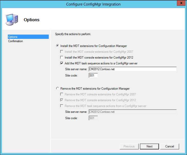Image resolution: width=187 pixels, height=155 pixels.
Task: Check Install MDT console extensions for ConfigMgr 2012
Action: click(62, 58)
